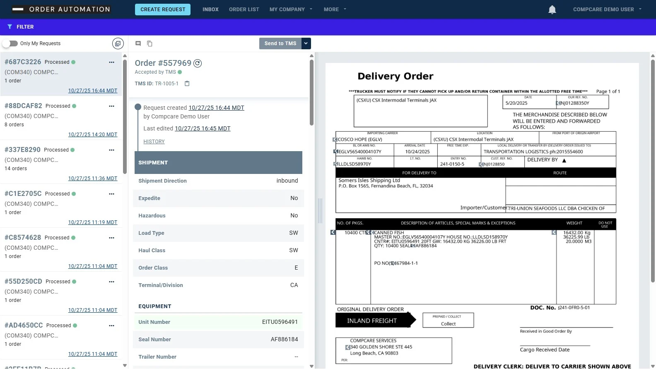This screenshot has height=369, width=656.
Task: Click the Order Automation logo
Action: (61, 9)
